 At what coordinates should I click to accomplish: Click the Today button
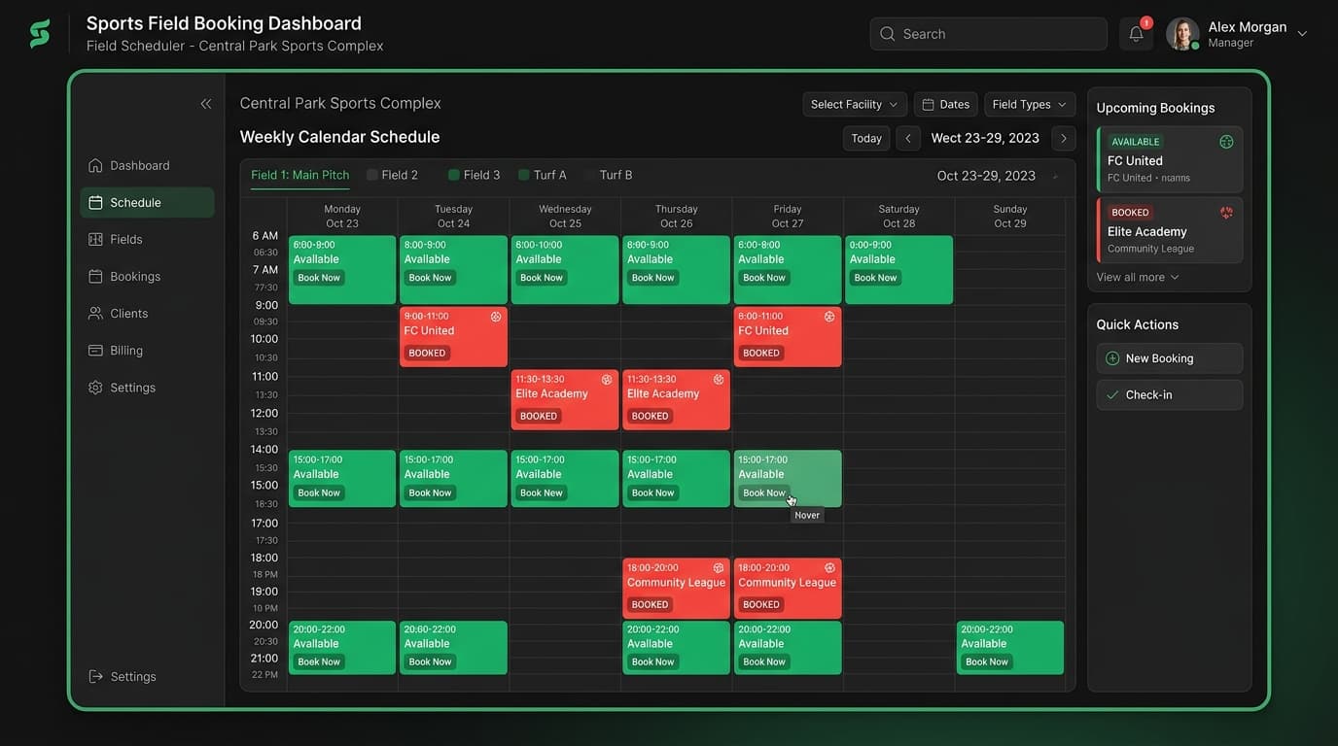click(866, 138)
